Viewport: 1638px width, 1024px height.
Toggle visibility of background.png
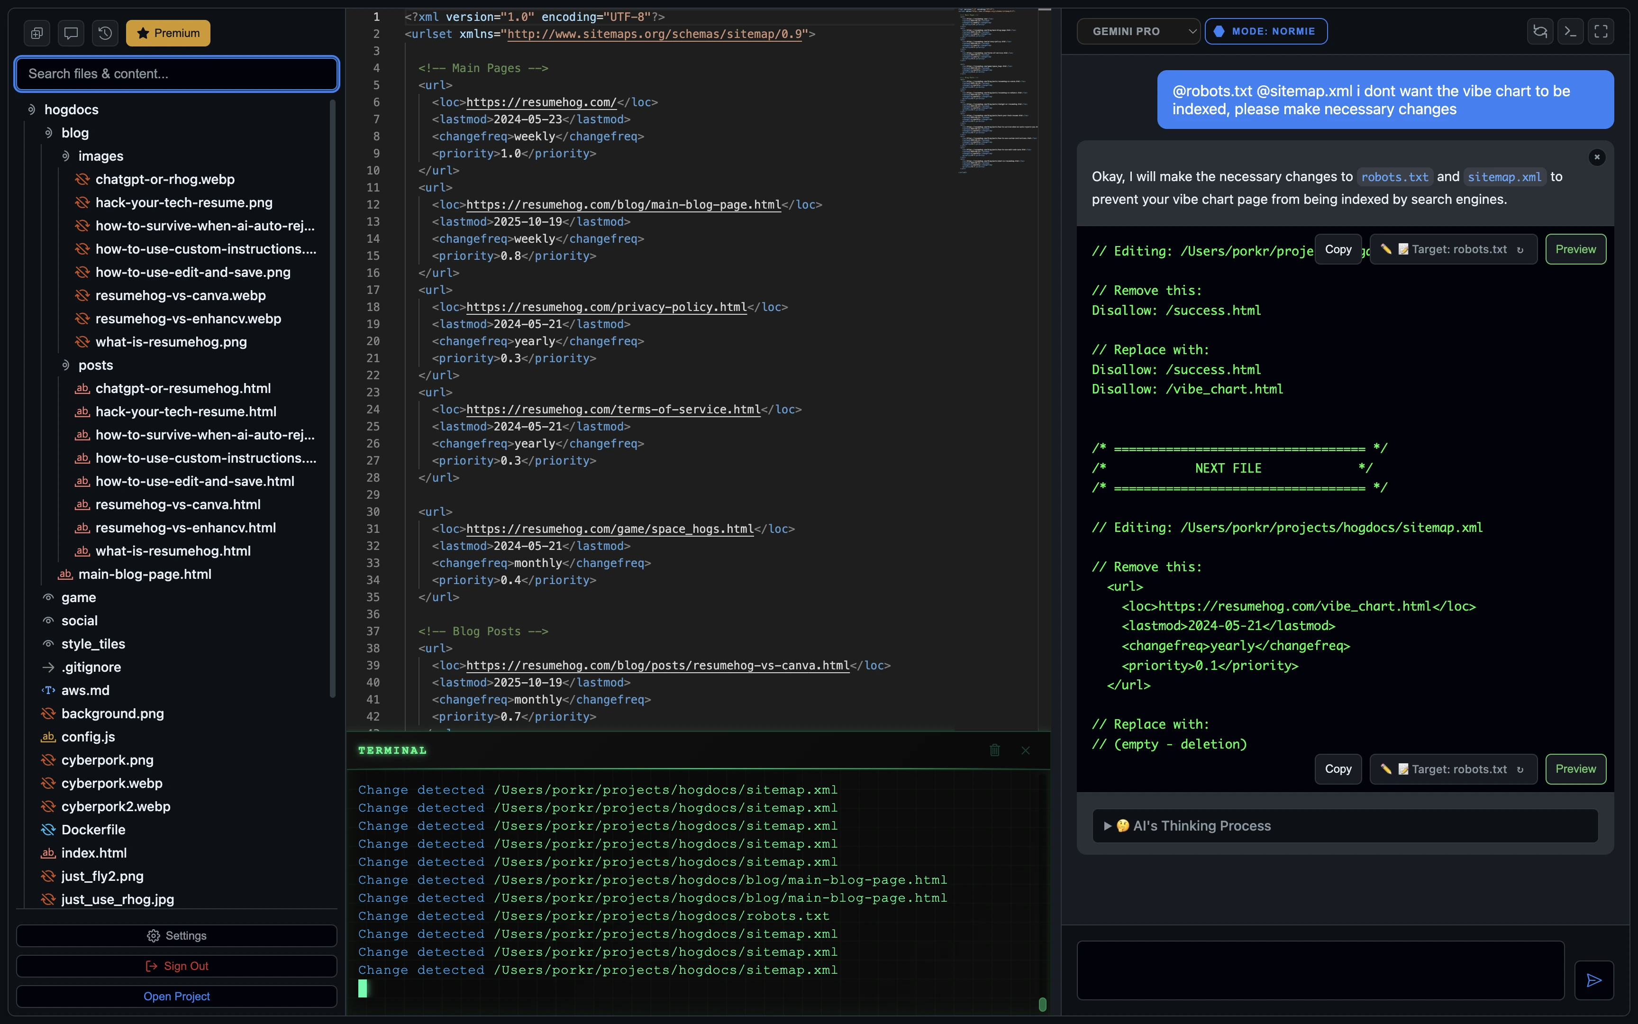coord(47,713)
